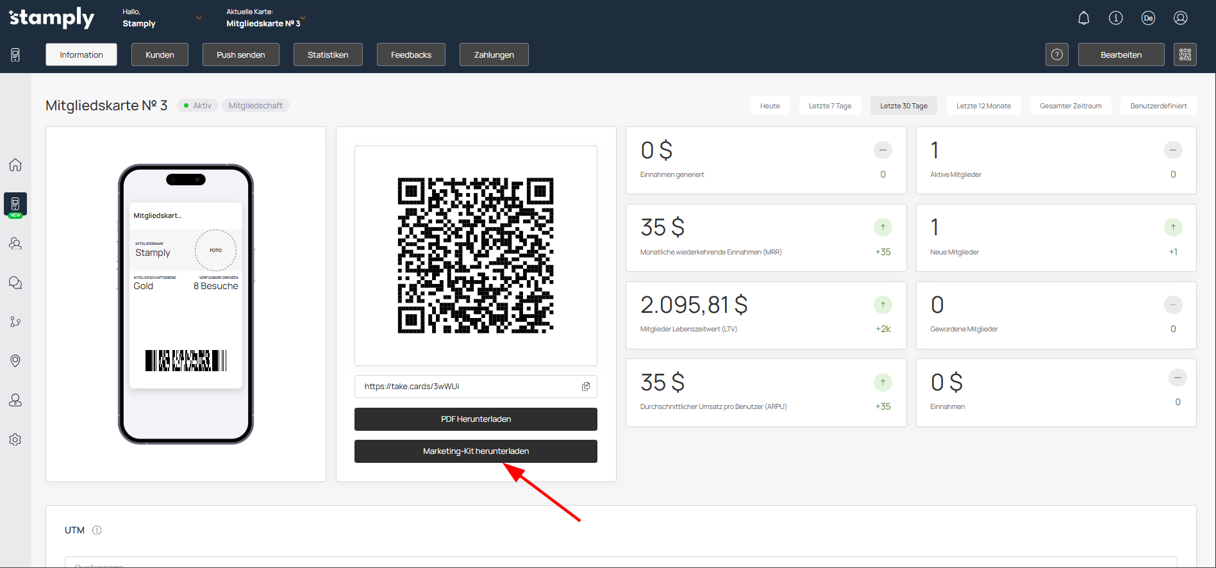Select the Gesamter Zeitraum time range
1216x568 pixels.
(x=1070, y=106)
